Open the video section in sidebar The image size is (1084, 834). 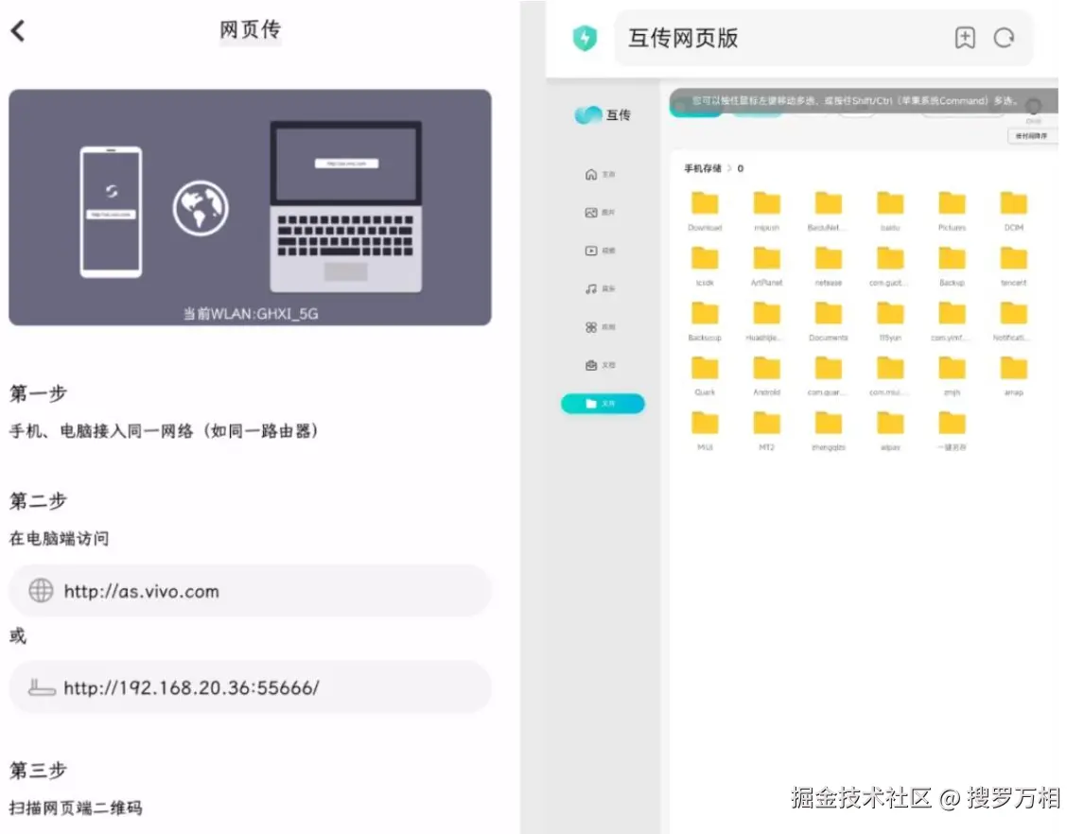tap(600, 251)
